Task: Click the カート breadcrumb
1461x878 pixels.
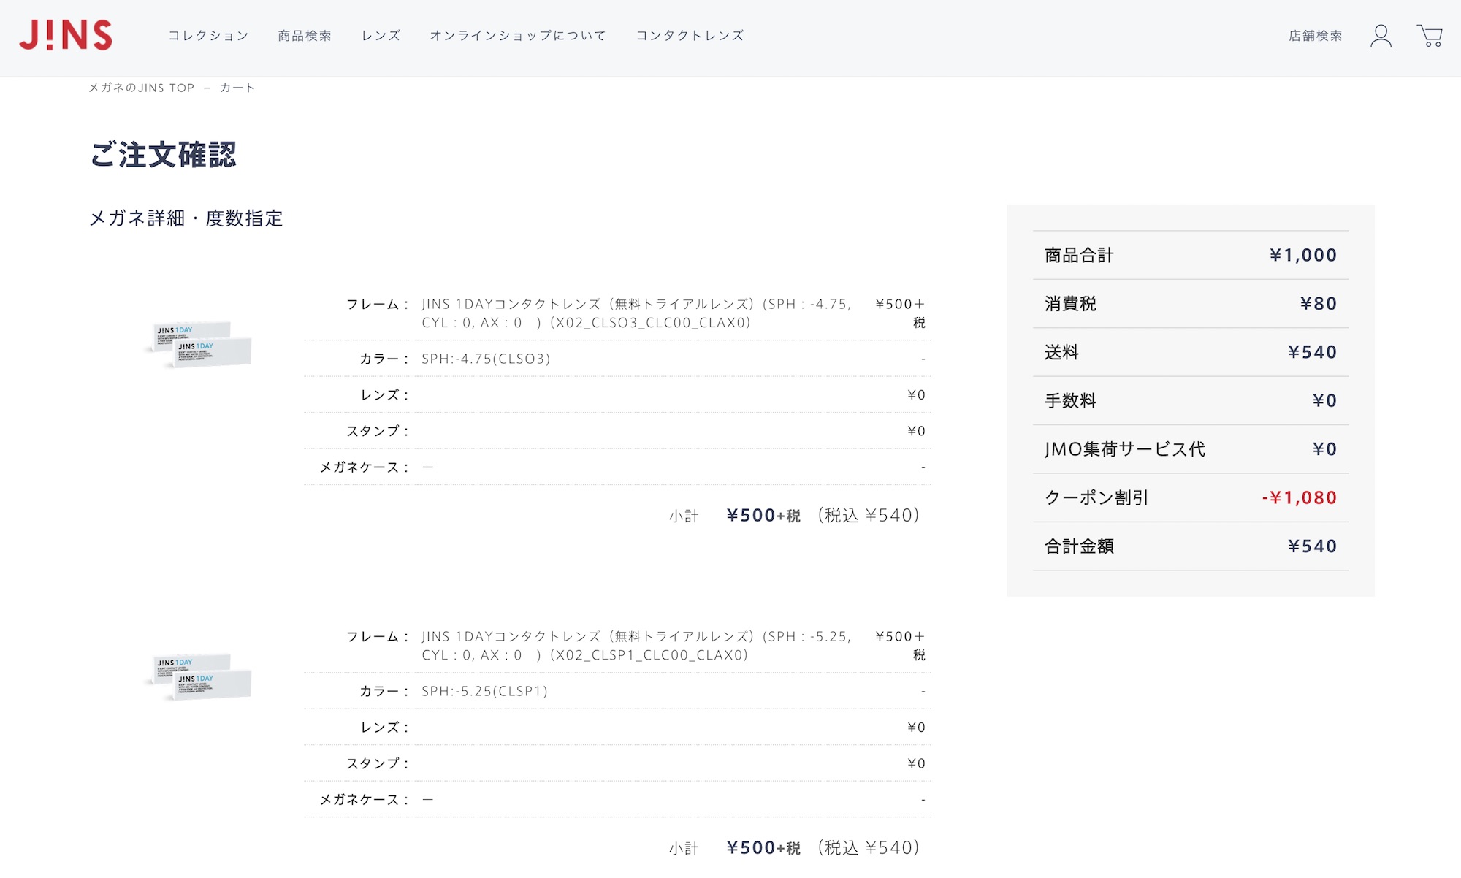Action: pyautogui.click(x=237, y=88)
